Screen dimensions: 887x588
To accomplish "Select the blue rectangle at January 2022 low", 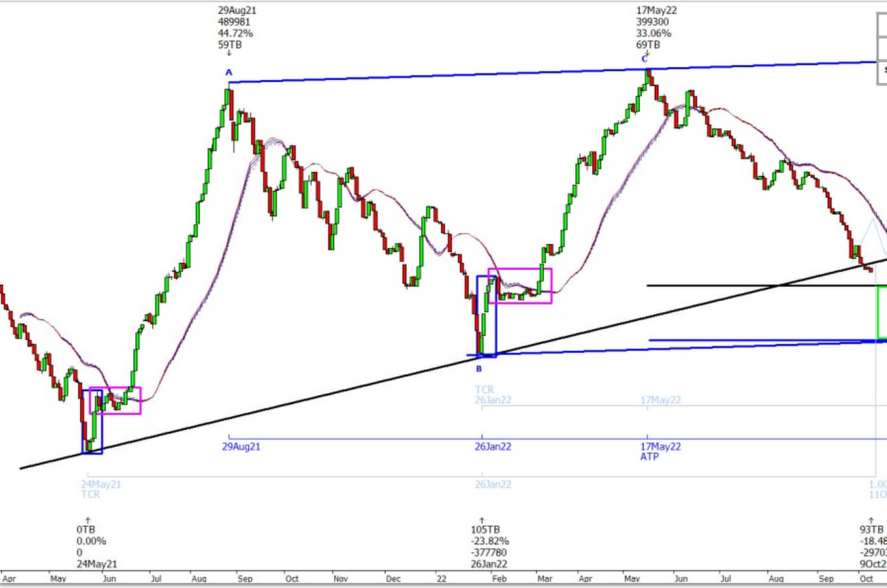I will [x=487, y=316].
